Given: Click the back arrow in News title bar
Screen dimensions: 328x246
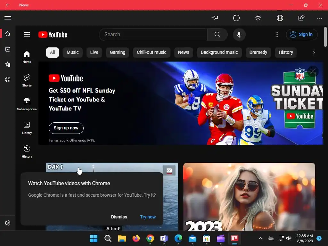Looking at the screenshot, I should tap(8, 5).
